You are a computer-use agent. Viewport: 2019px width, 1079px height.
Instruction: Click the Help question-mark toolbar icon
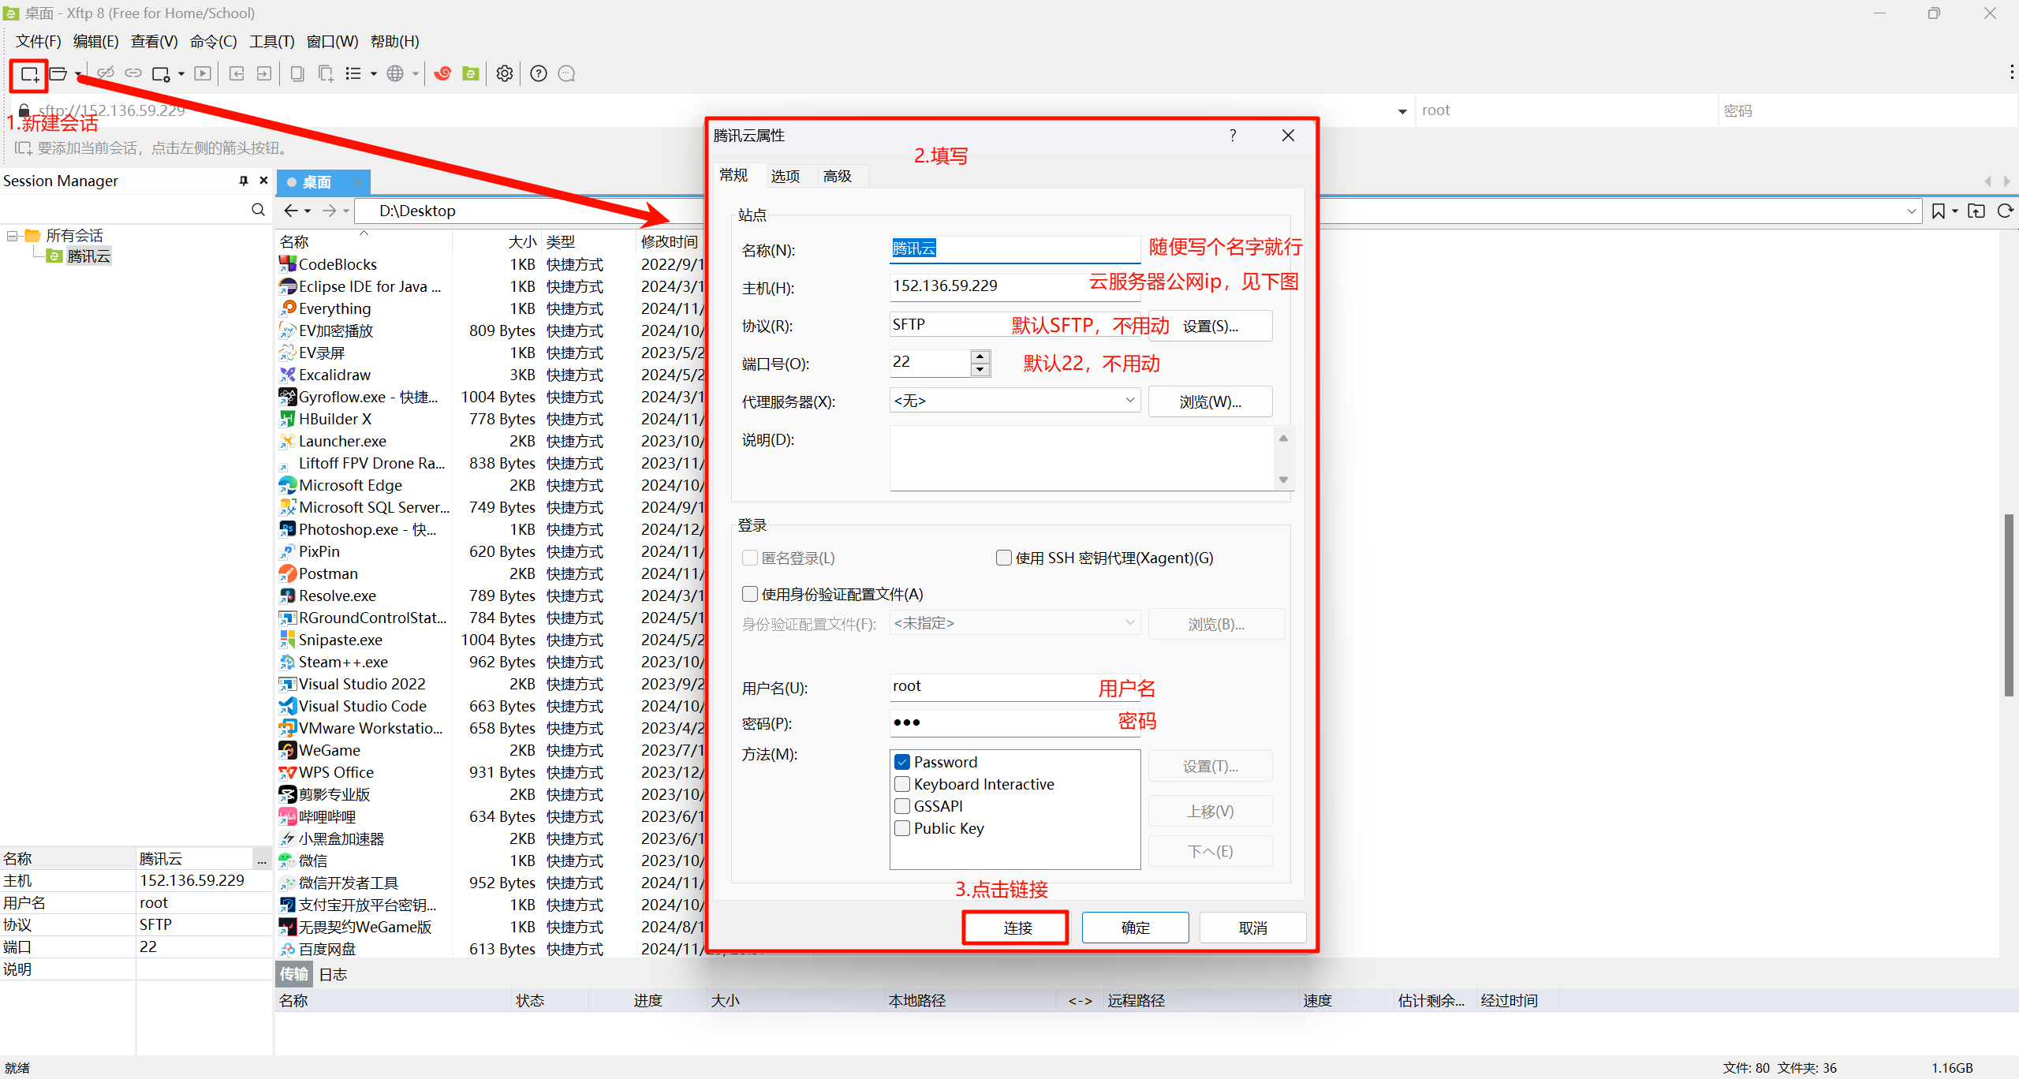pos(539,74)
